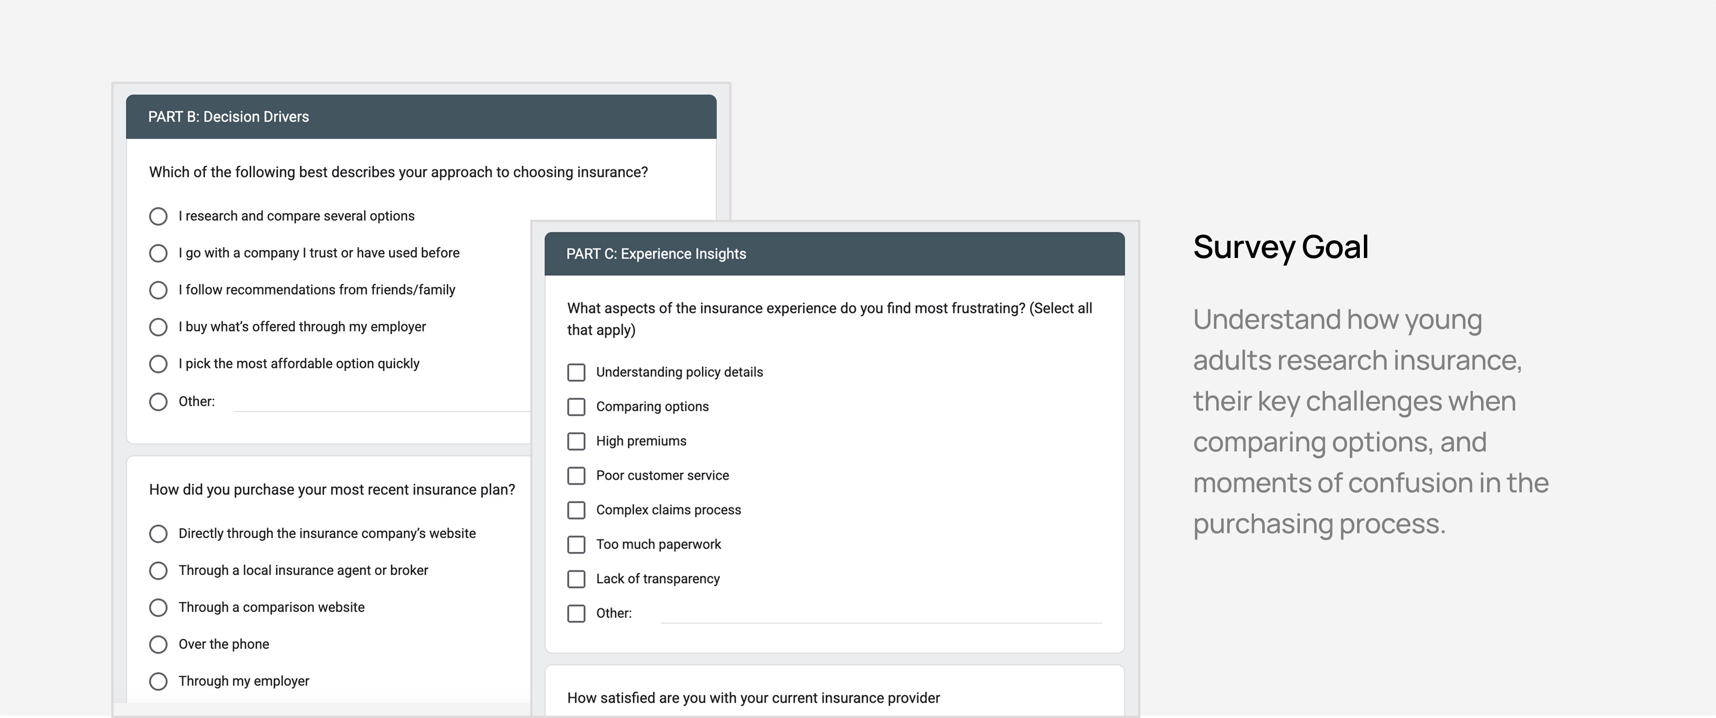Viewport: 1716px width, 718px height.
Task: Select 'Through a comparison website' option
Action: (x=158, y=608)
